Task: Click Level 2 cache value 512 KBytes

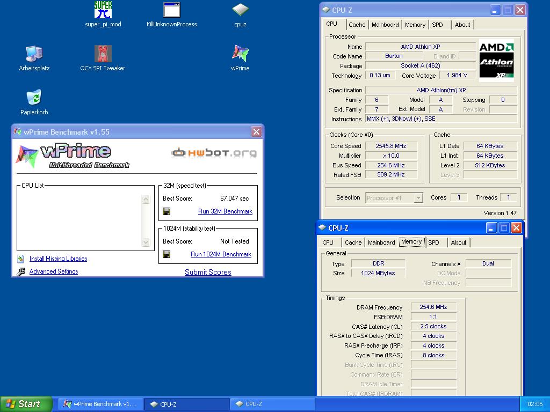Action: click(490, 165)
